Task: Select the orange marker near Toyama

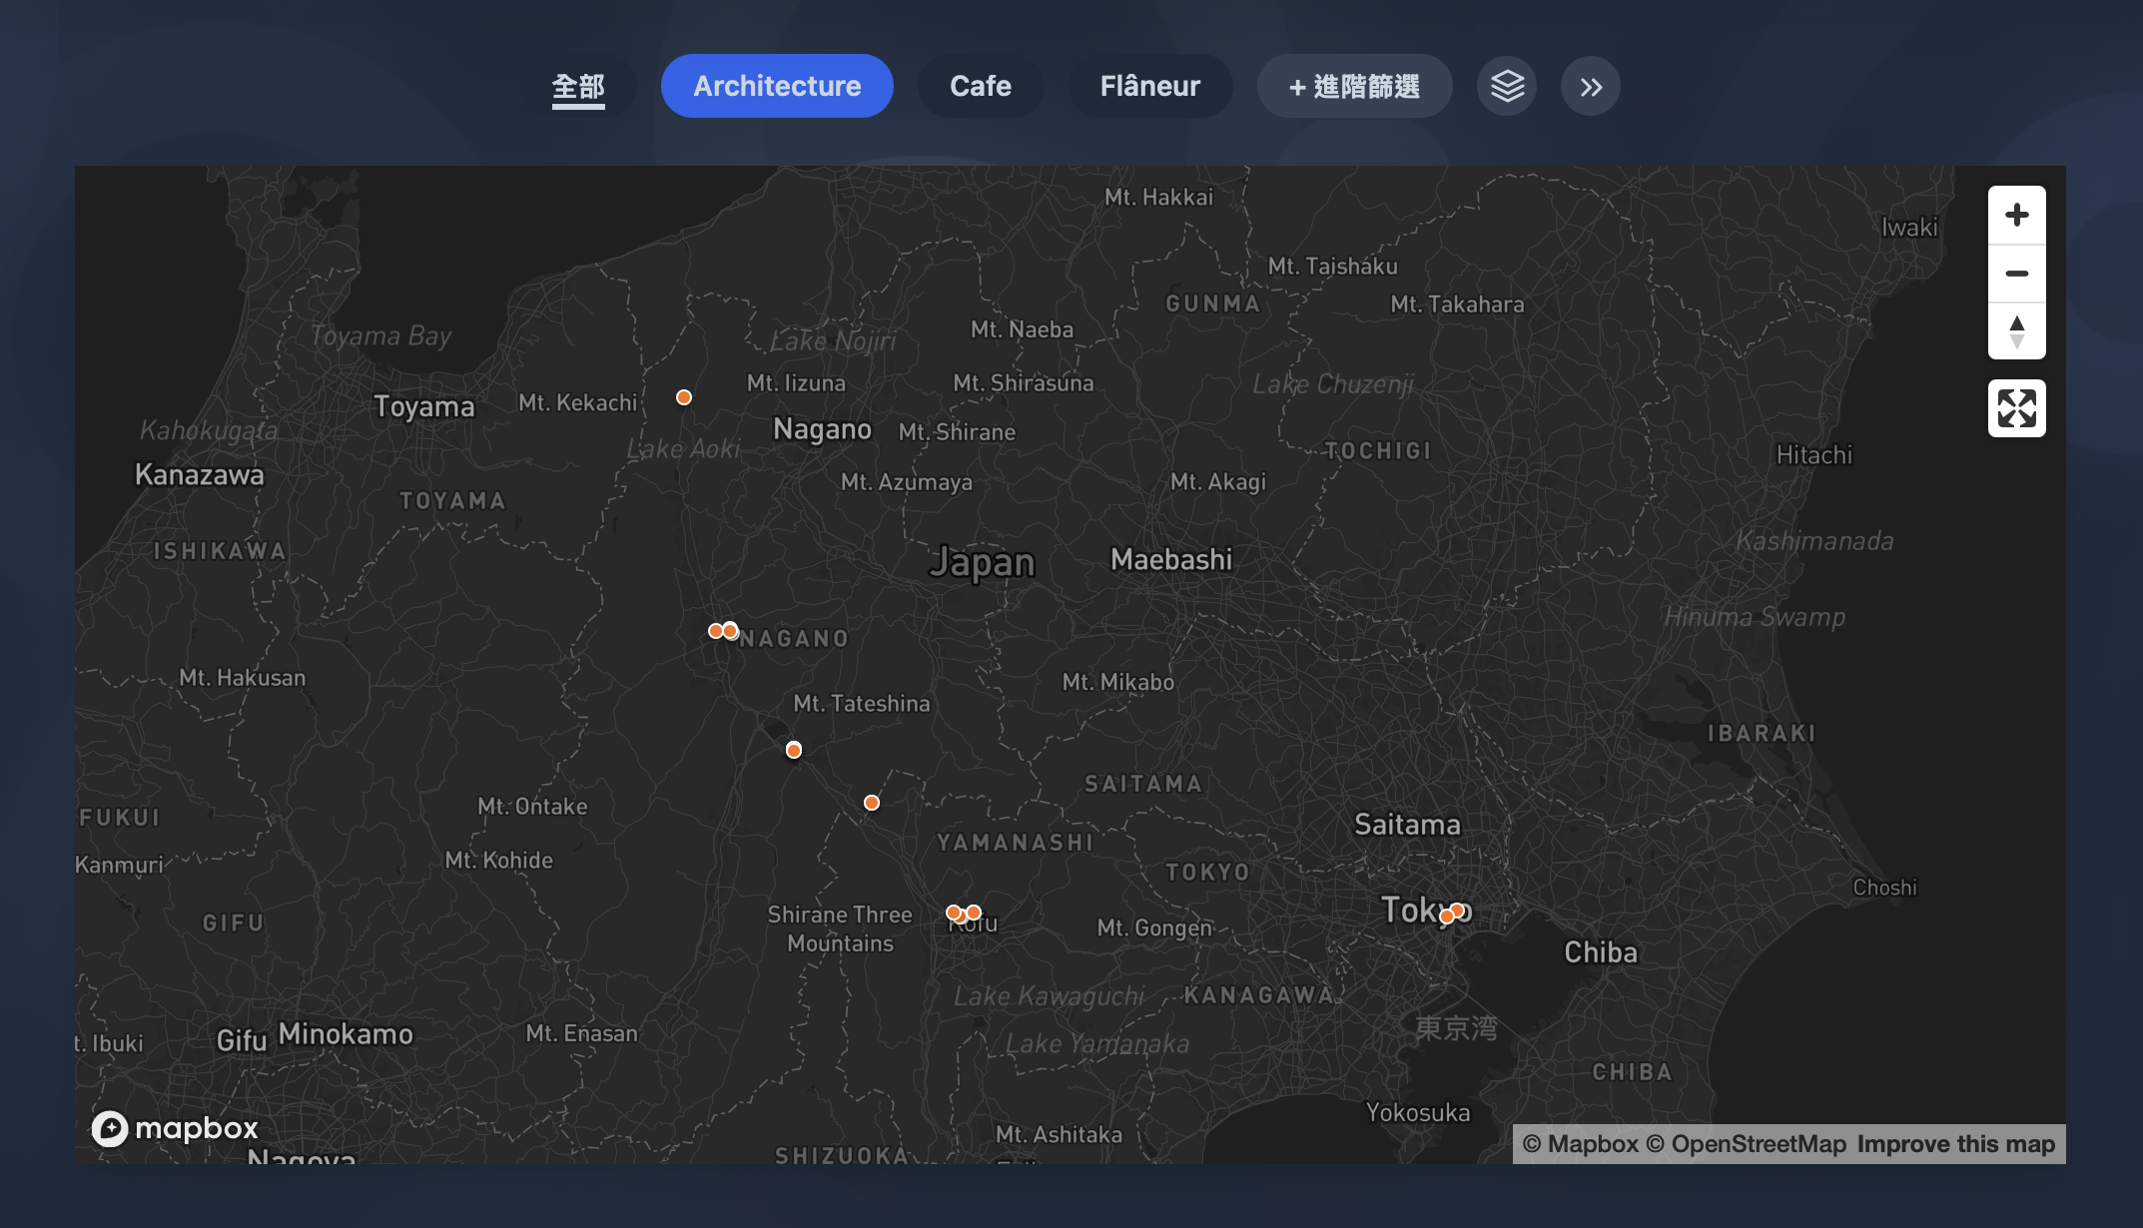Action: click(x=683, y=396)
